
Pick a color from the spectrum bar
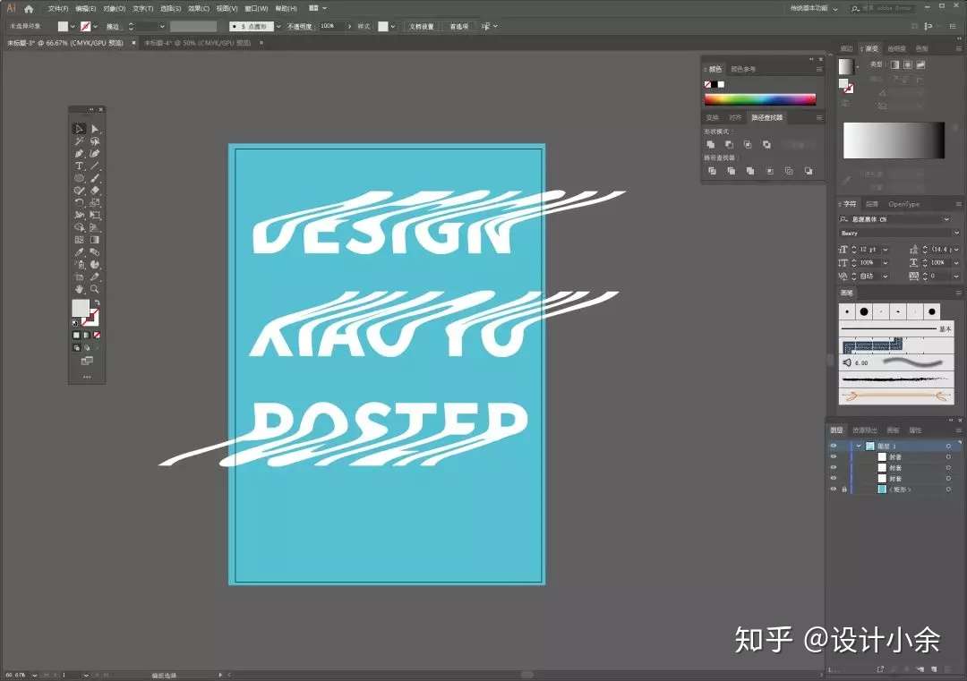759,99
